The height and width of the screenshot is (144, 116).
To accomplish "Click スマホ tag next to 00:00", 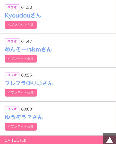I will click(x=12, y=109).
